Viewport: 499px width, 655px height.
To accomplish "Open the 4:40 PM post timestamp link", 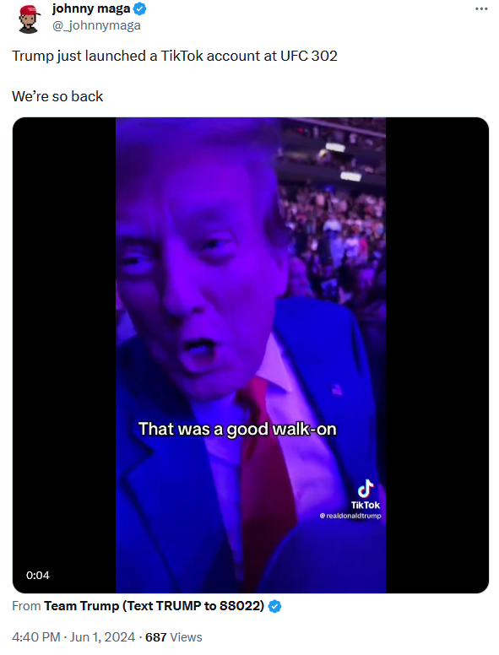I will (36, 637).
